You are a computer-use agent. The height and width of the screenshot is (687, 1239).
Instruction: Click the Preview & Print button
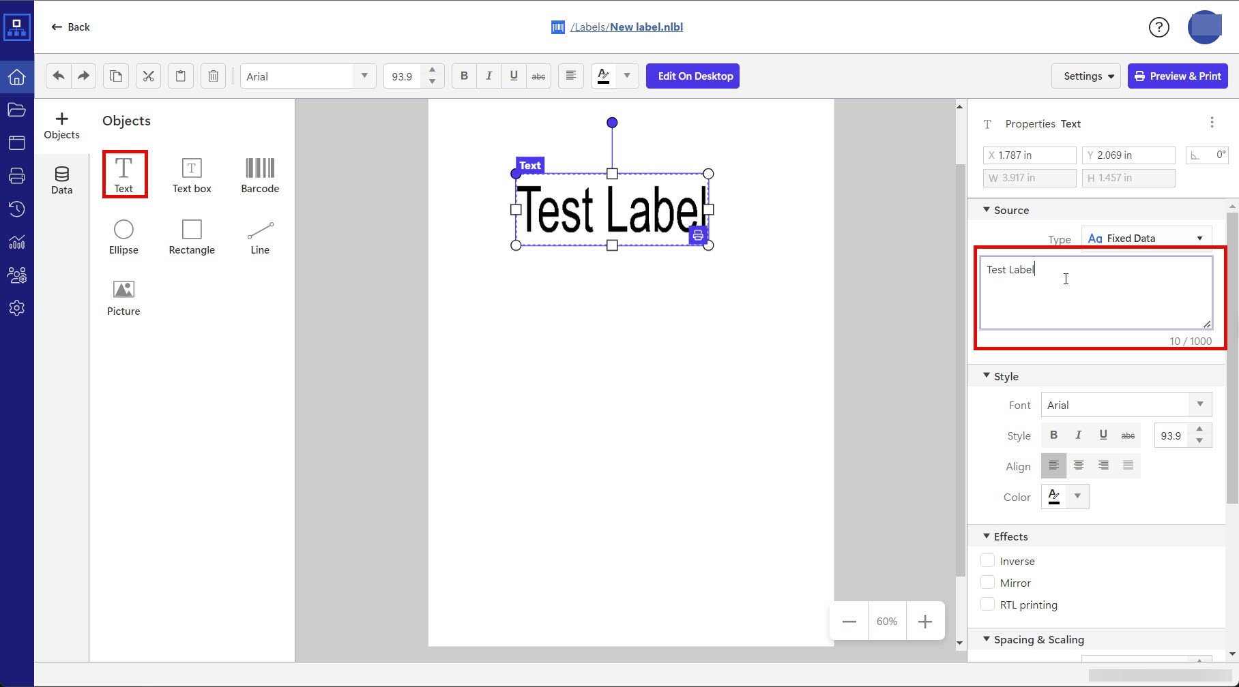pyautogui.click(x=1178, y=76)
